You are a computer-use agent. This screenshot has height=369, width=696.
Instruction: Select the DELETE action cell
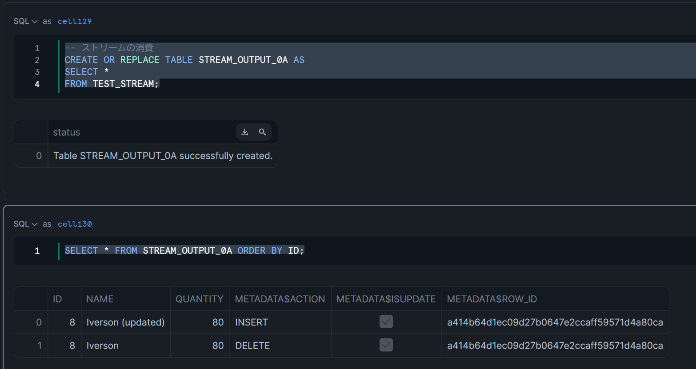coord(280,345)
